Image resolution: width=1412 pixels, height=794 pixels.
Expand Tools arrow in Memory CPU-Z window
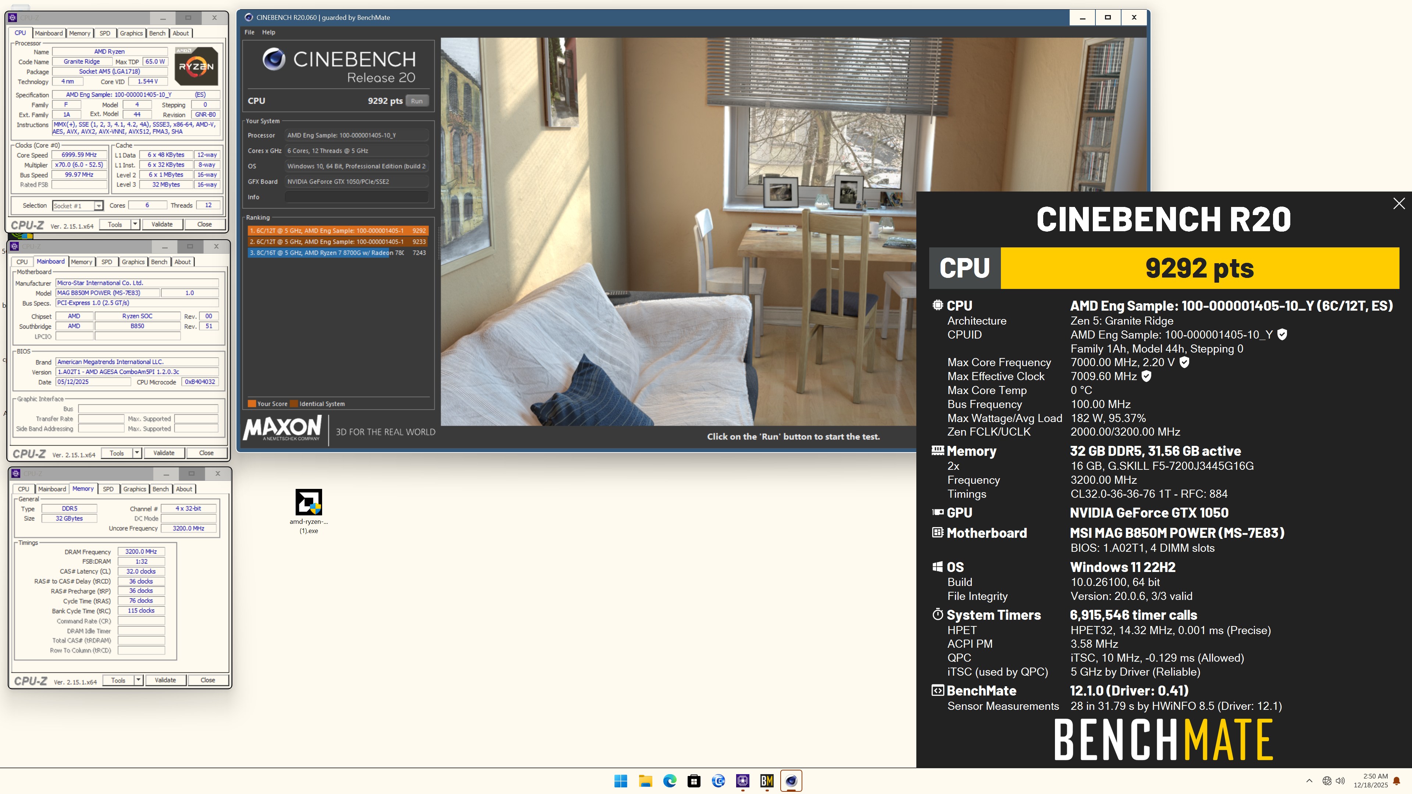pos(138,680)
